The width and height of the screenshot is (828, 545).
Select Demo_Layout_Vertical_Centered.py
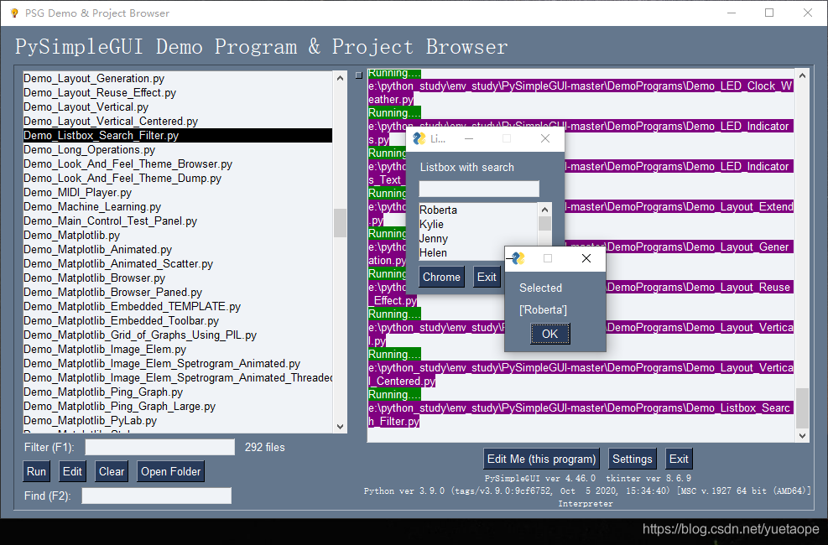coord(178,122)
